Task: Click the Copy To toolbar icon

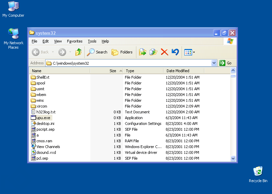Action: click(153, 52)
